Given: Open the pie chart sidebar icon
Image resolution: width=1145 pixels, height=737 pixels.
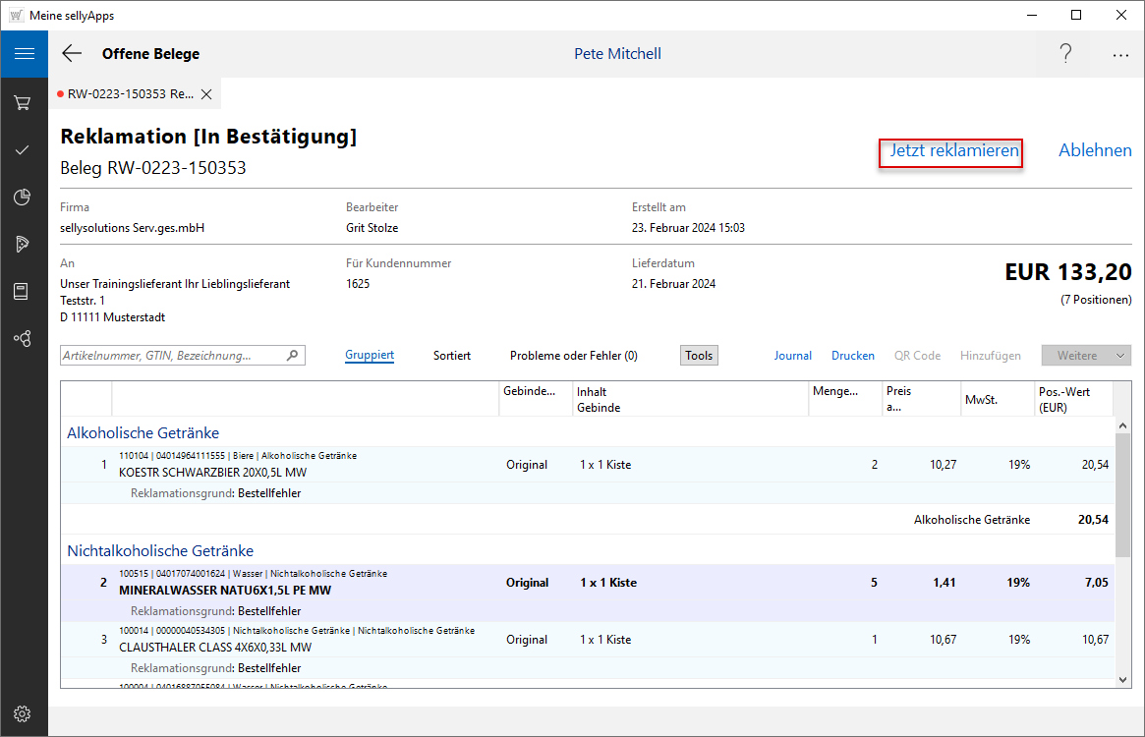Looking at the screenshot, I should pyautogui.click(x=23, y=198).
